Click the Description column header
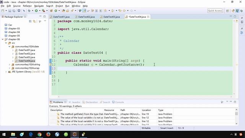The height and width of the screenshot is (138, 245). (x=76, y=110)
